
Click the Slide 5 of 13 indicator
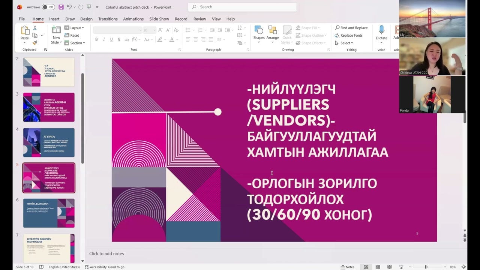tap(25, 267)
